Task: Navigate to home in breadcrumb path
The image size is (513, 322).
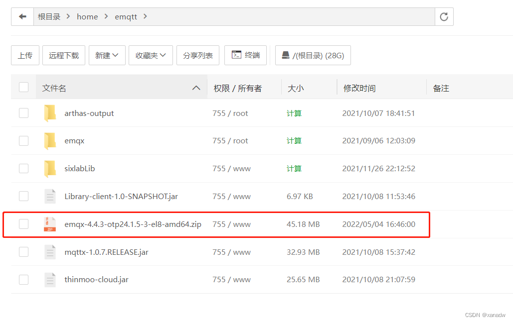Action: point(87,17)
